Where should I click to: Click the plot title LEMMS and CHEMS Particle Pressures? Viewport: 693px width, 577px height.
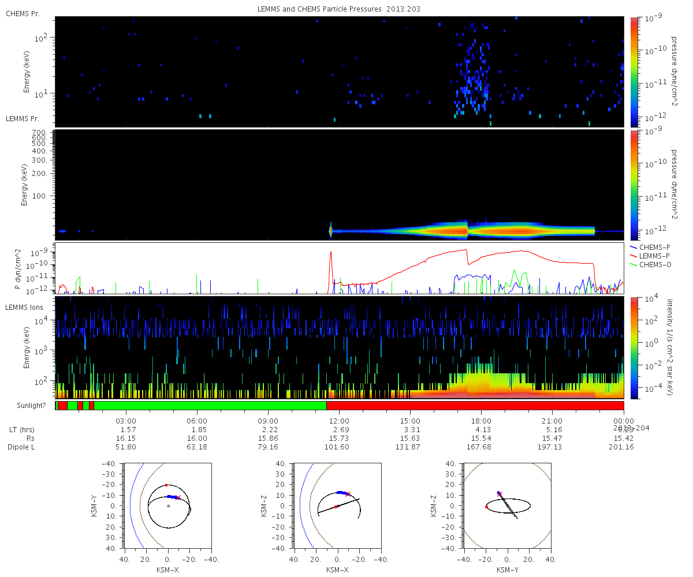[339, 10]
